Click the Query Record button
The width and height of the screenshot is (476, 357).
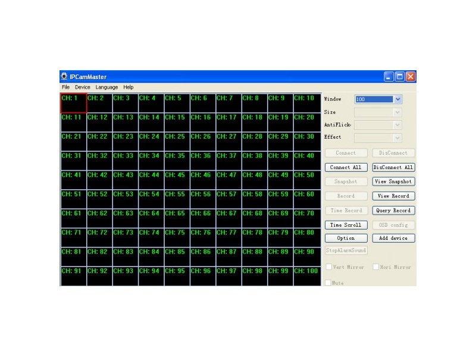click(x=393, y=211)
